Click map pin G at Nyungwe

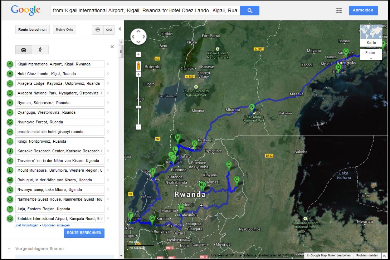152,220
